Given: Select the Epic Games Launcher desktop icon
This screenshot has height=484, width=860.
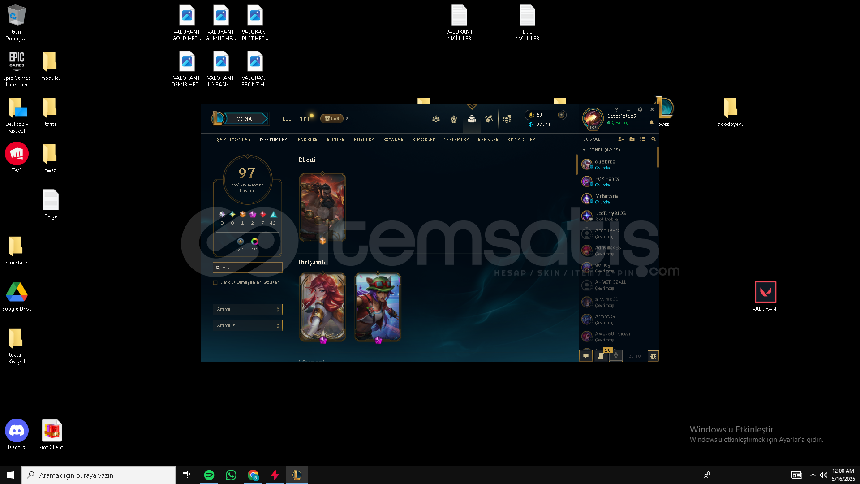Looking at the screenshot, I should [x=17, y=69].
